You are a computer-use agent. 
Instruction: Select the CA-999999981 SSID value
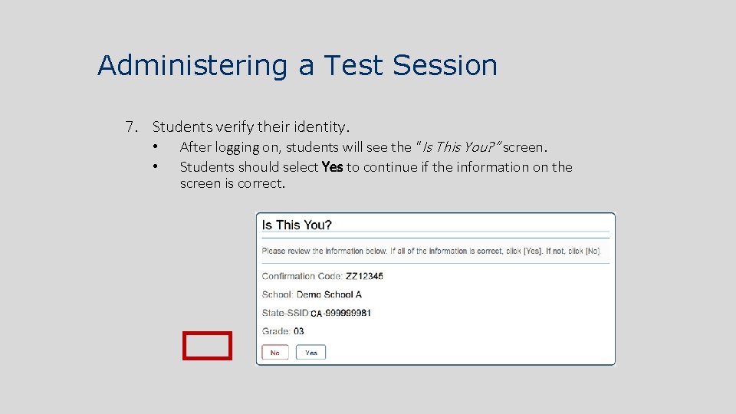click(x=341, y=313)
